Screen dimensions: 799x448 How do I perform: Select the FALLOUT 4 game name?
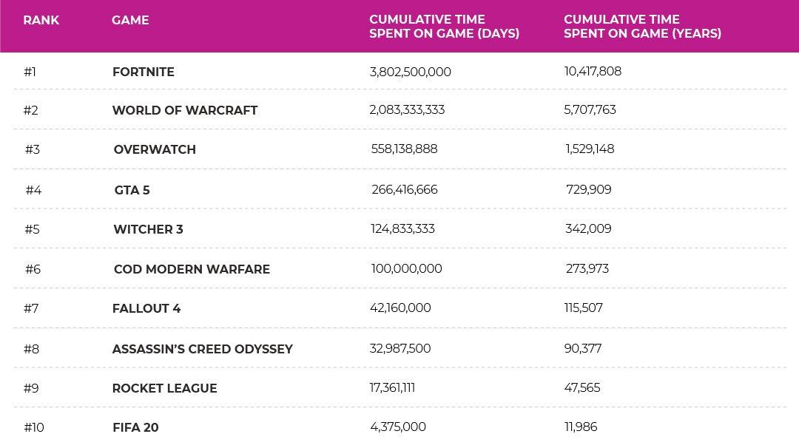pos(146,308)
